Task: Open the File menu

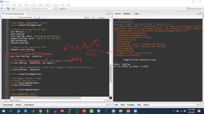Action: tap(3, 5)
